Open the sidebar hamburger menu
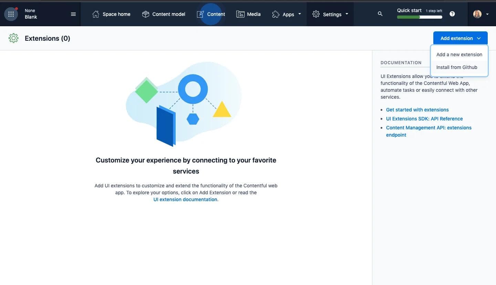Image resolution: width=496 pixels, height=285 pixels. pos(73,14)
